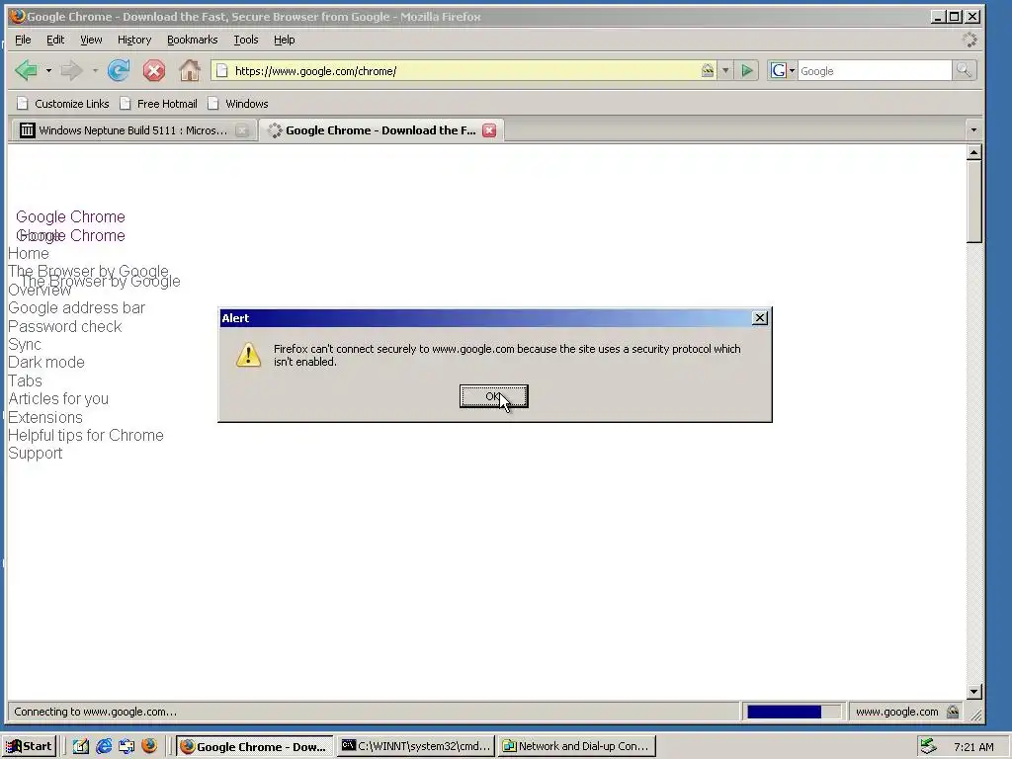Click the network tray icon
1012x759 pixels.
point(928,746)
